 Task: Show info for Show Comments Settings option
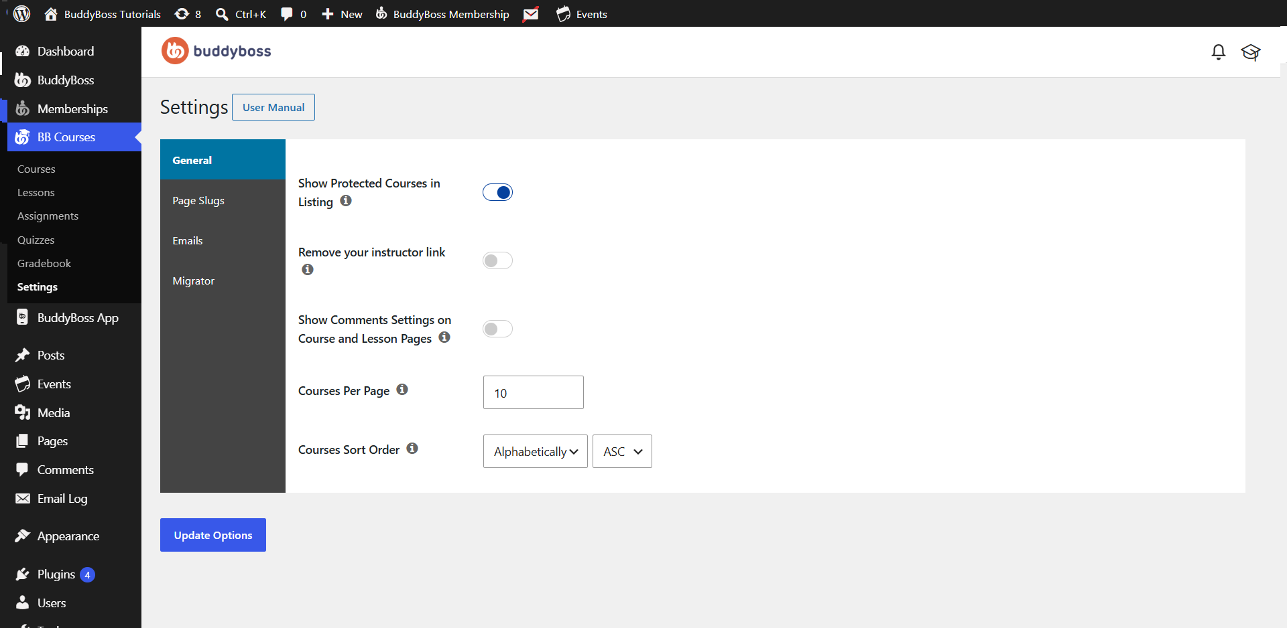pyautogui.click(x=444, y=337)
